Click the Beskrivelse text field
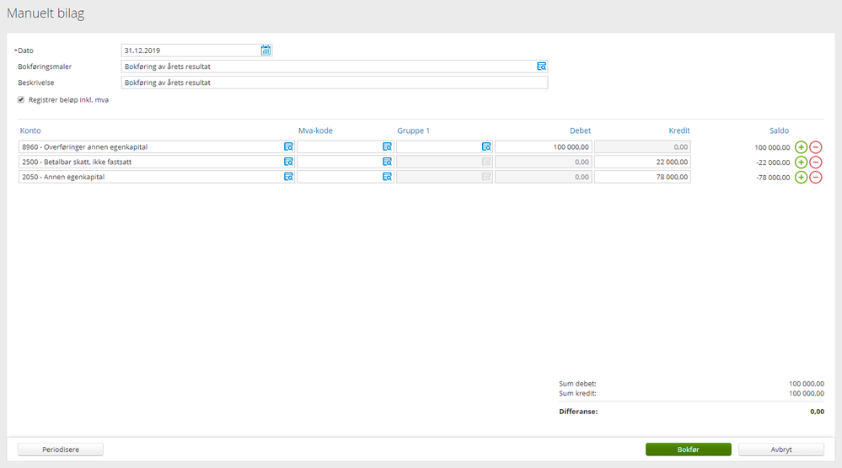Image resolution: width=842 pixels, height=468 pixels. (x=335, y=82)
